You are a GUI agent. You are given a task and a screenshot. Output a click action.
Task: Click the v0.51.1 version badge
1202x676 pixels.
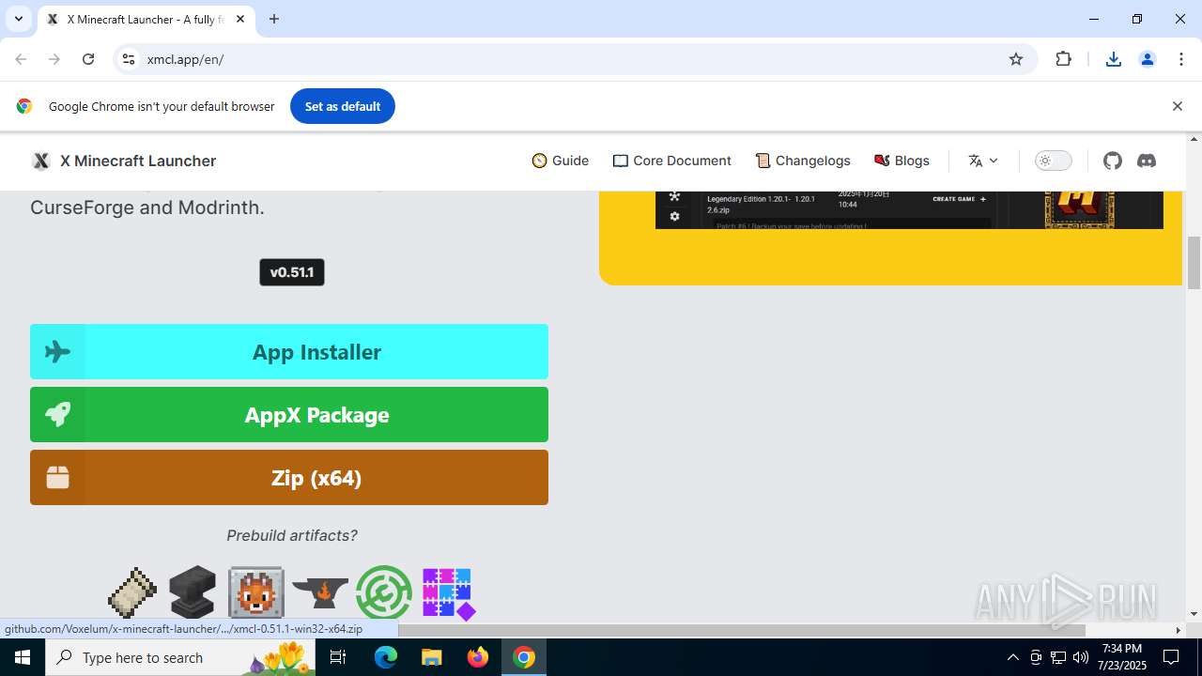pyautogui.click(x=292, y=272)
